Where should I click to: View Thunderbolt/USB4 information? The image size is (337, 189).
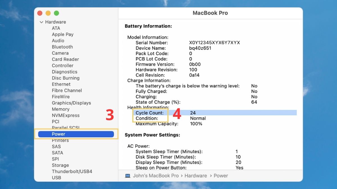(x=72, y=171)
